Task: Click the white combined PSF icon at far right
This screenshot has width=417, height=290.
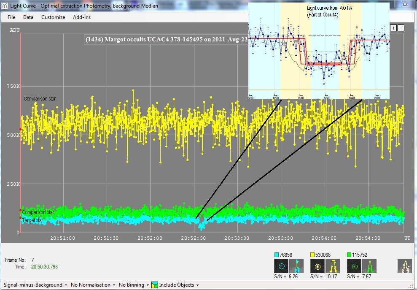Action: pyautogui.click(x=405, y=266)
